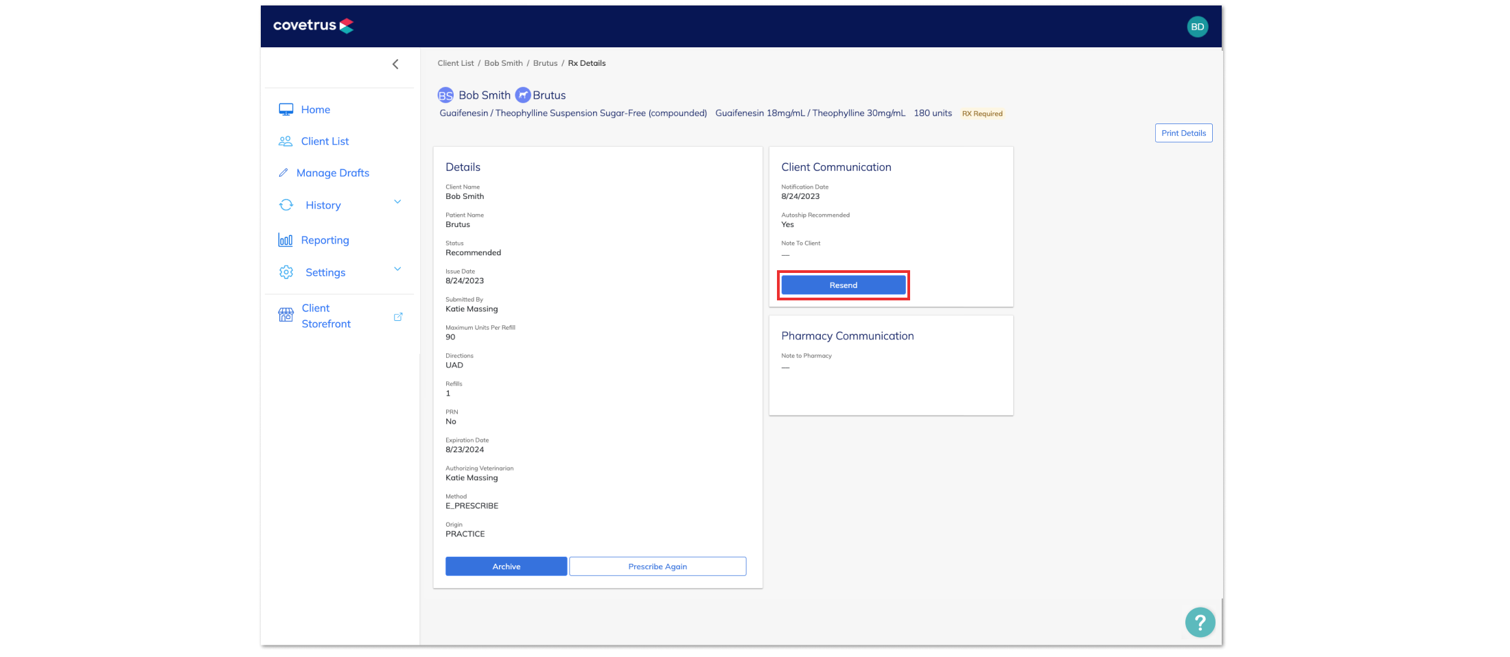Open Client List via its sidebar icon
The image size is (1510, 657).
coord(286,141)
